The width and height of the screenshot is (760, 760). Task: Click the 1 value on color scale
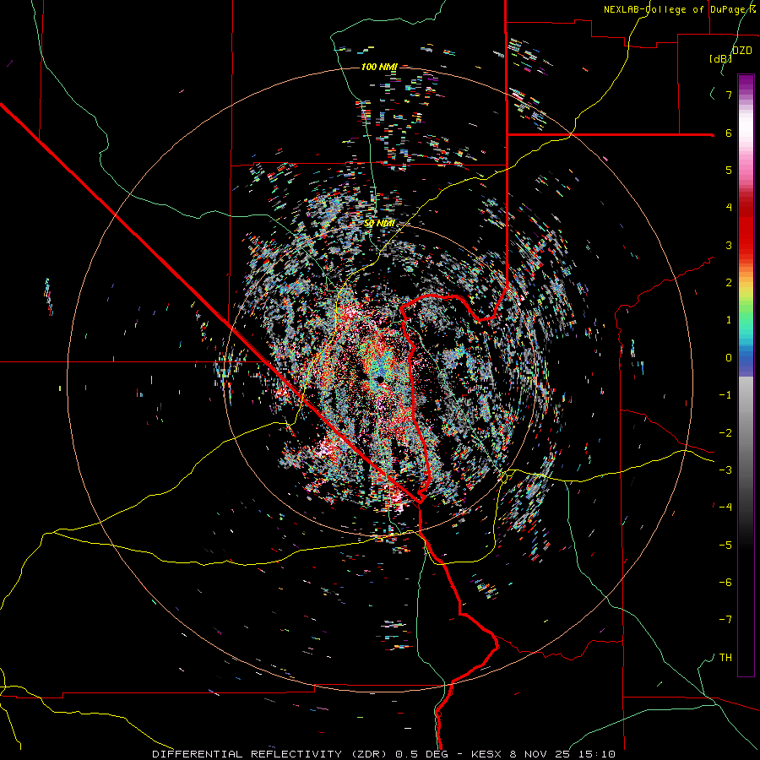729,320
